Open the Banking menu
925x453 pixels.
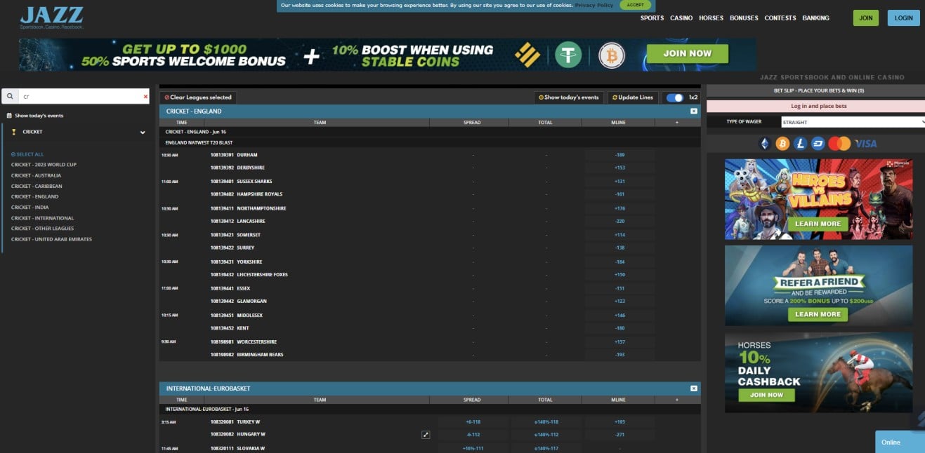click(x=815, y=18)
